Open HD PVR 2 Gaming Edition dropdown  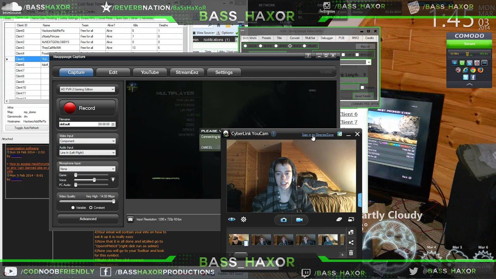[x=87, y=89]
